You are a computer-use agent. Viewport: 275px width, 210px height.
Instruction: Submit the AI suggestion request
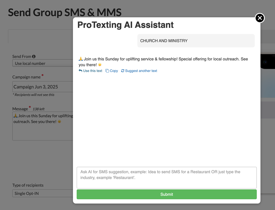coord(167,194)
